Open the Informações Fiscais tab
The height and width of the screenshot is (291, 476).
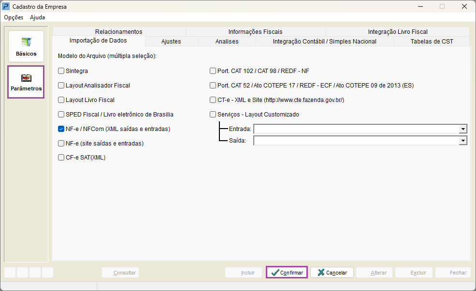click(255, 32)
